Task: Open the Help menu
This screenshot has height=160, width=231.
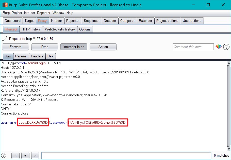Action: coord(70,13)
